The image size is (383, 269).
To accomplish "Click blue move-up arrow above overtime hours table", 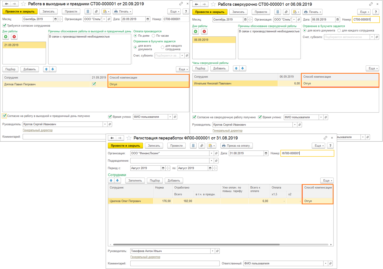I will 236,68.
